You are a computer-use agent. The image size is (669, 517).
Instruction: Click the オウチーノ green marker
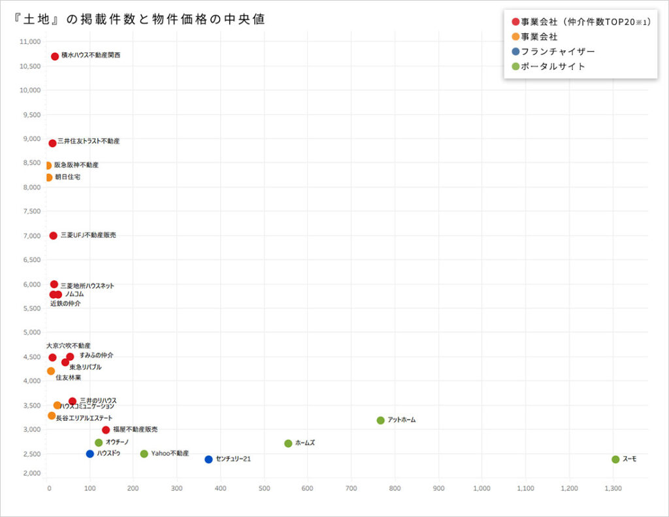coord(99,442)
